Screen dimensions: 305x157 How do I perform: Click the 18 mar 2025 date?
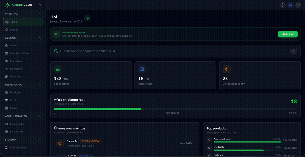coord(185,143)
